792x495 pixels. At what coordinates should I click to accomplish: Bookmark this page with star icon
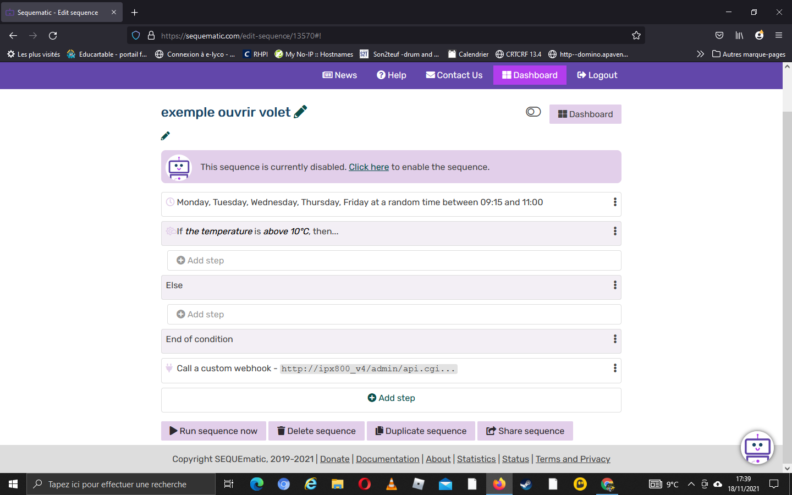(x=636, y=35)
